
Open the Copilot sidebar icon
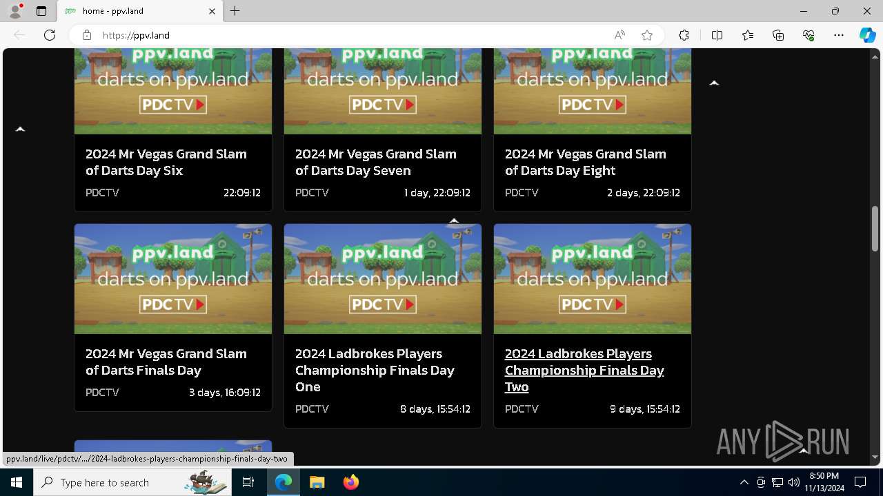click(868, 35)
